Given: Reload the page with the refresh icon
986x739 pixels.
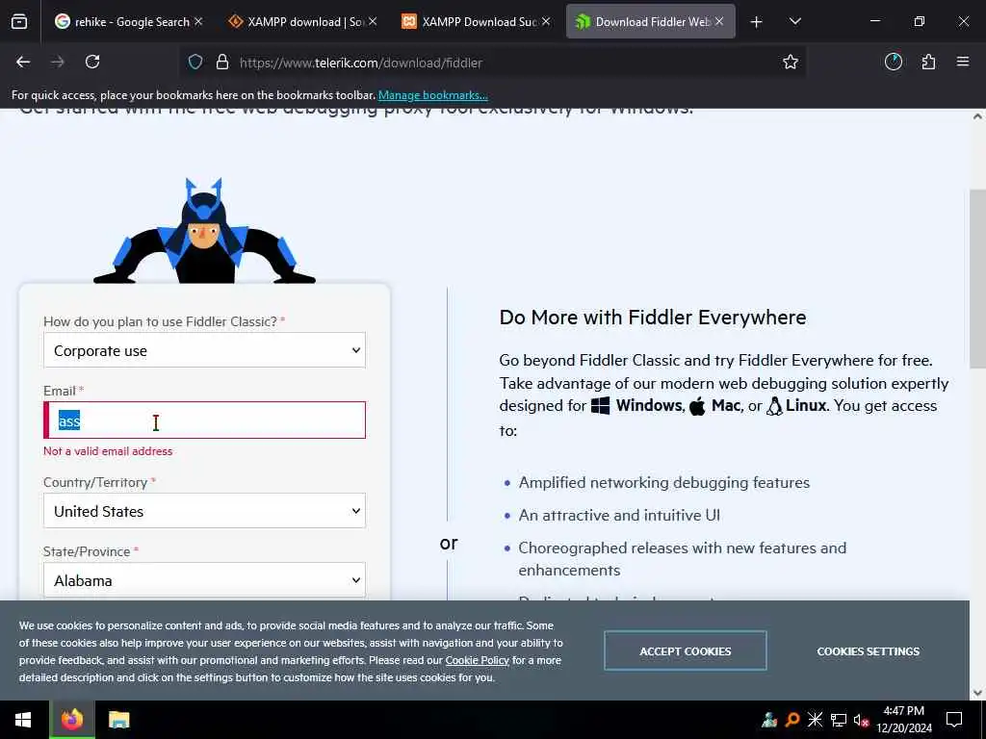Looking at the screenshot, I should tap(92, 62).
